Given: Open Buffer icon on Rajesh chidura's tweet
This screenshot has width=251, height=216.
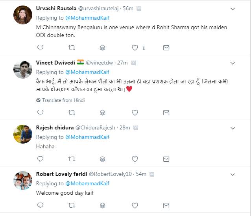Looking at the screenshot, I should (x=103, y=159).
